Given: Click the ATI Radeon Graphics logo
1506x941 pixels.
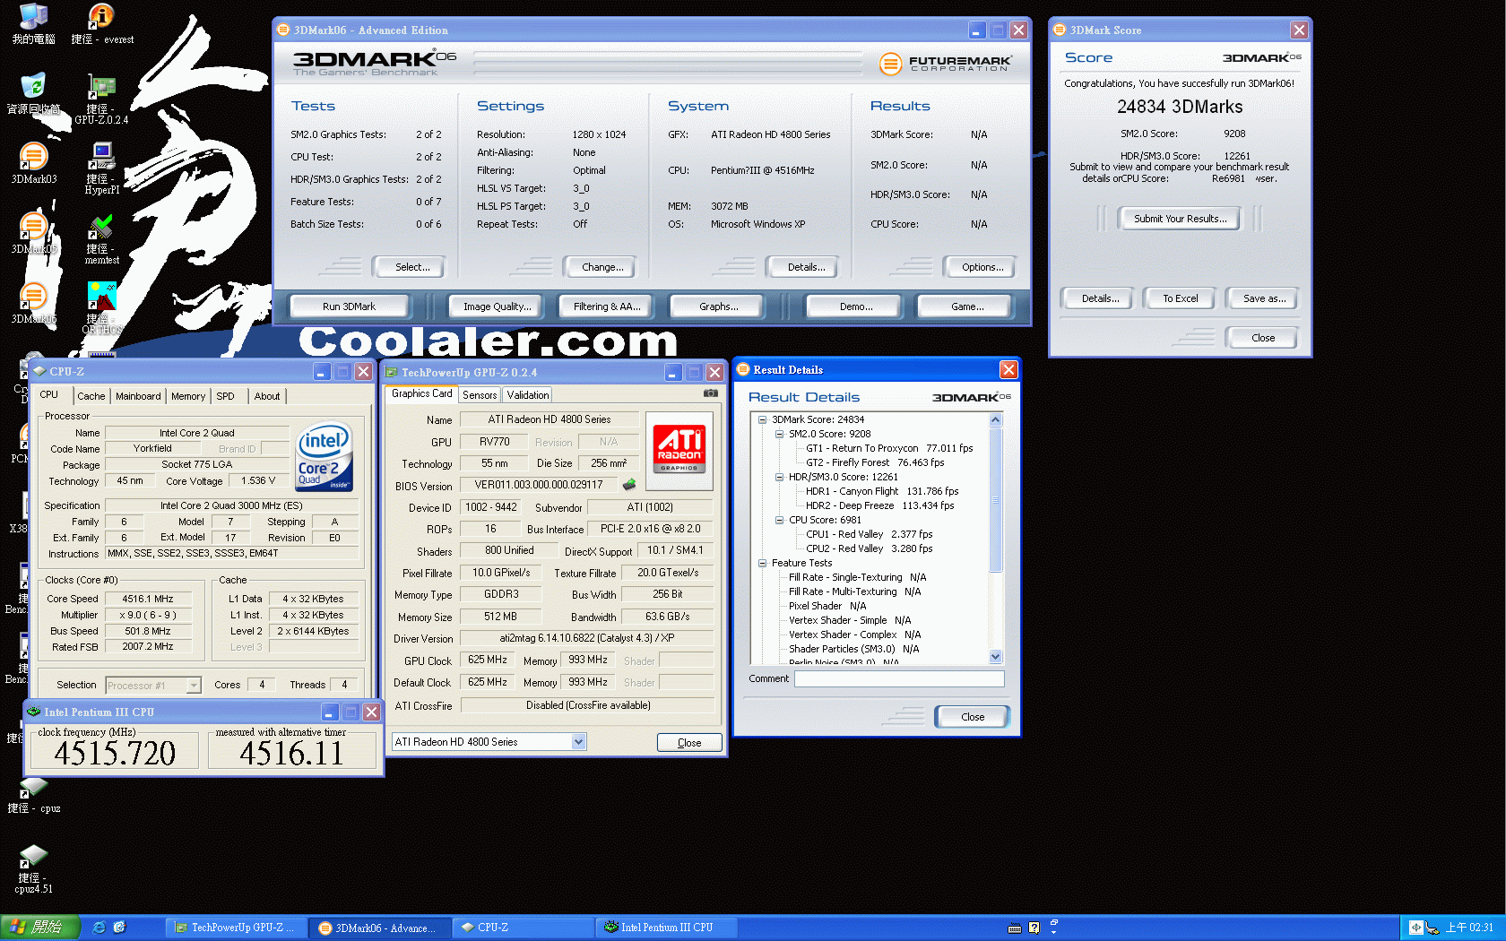Looking at the screenshot, I should (679, 449).
